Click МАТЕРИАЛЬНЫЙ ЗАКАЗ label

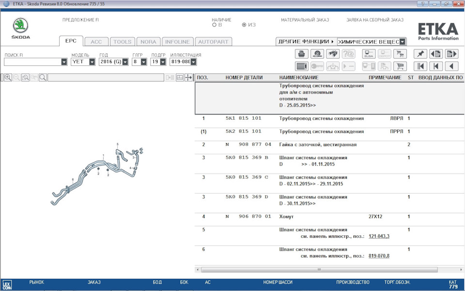pyautogui.click(x=305, y=20)
